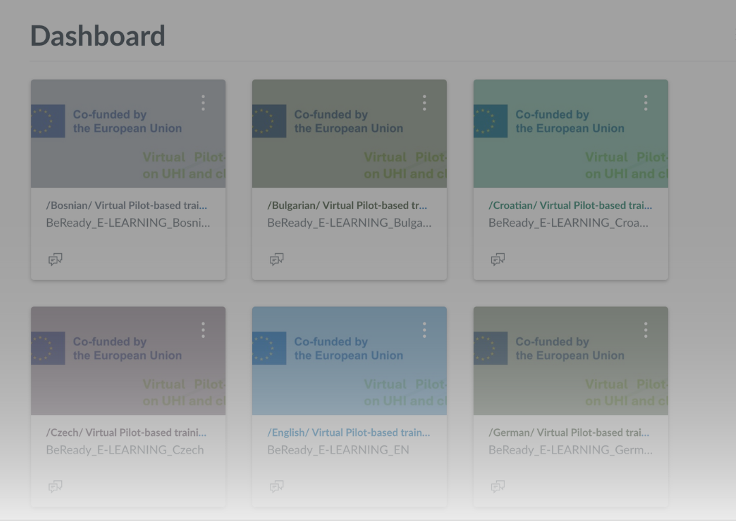Open the English course card options menu
This screenshot has height=521, width=736.
(425, 330)
